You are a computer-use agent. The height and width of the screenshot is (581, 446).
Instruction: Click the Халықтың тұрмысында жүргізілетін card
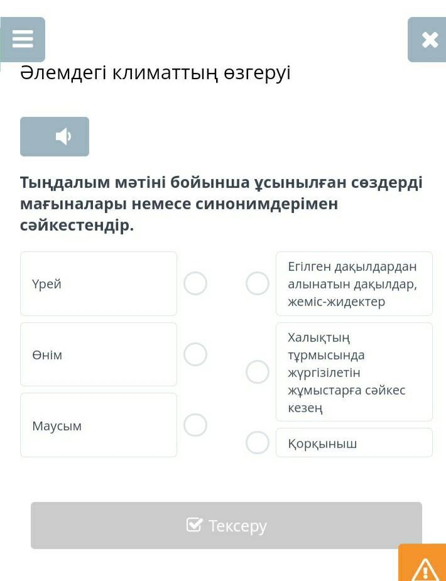coord(354,372)
